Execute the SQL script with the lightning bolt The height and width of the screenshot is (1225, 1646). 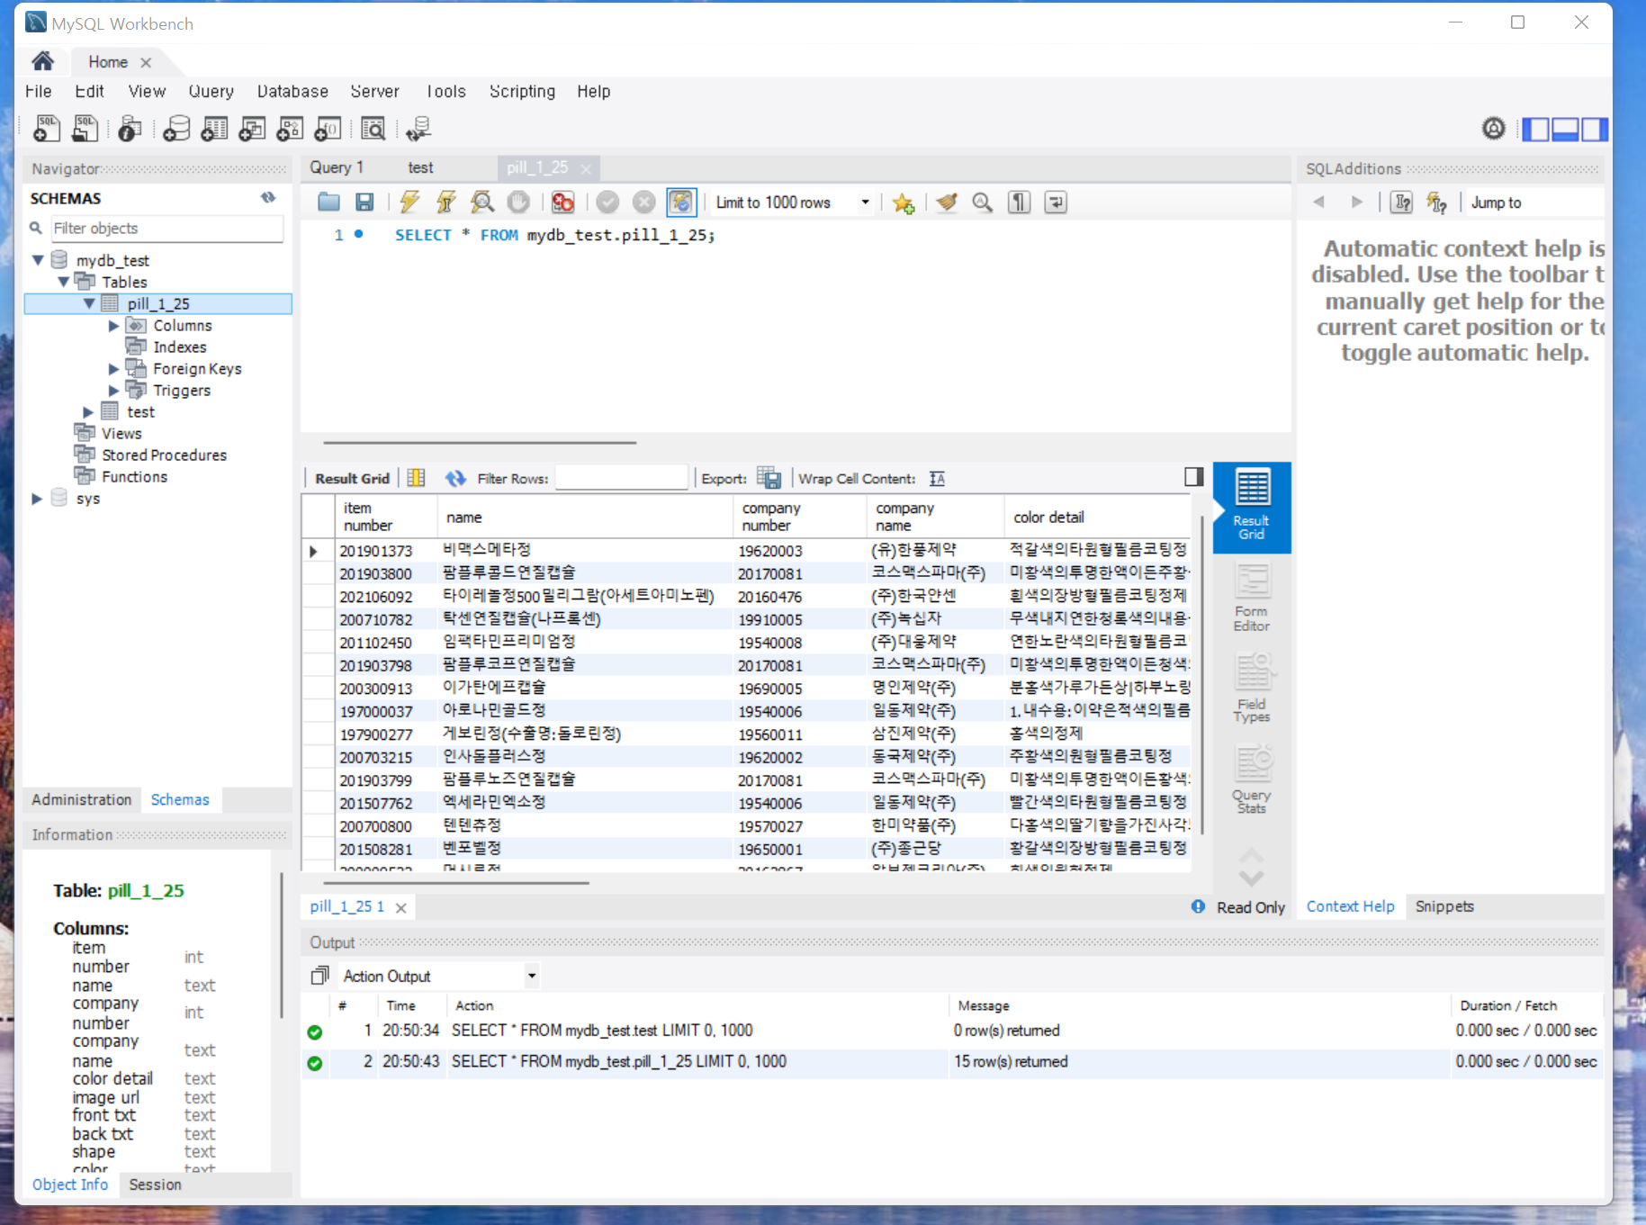(409, 202)
